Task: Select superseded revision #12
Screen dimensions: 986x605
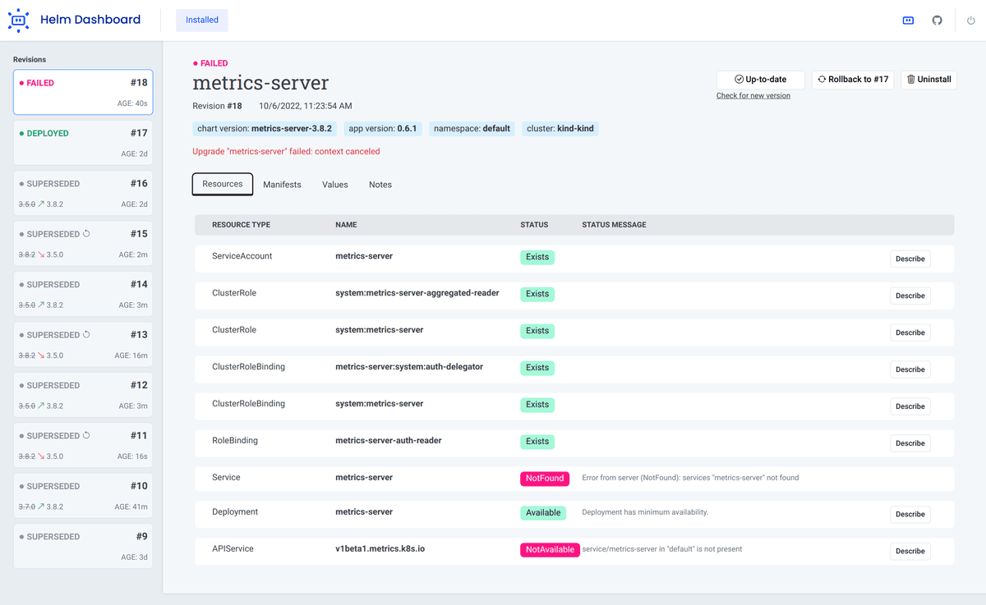Action: tap(83, 395)
